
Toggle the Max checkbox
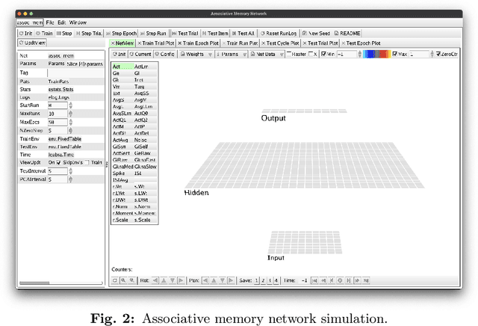click(x=395, y=54)
